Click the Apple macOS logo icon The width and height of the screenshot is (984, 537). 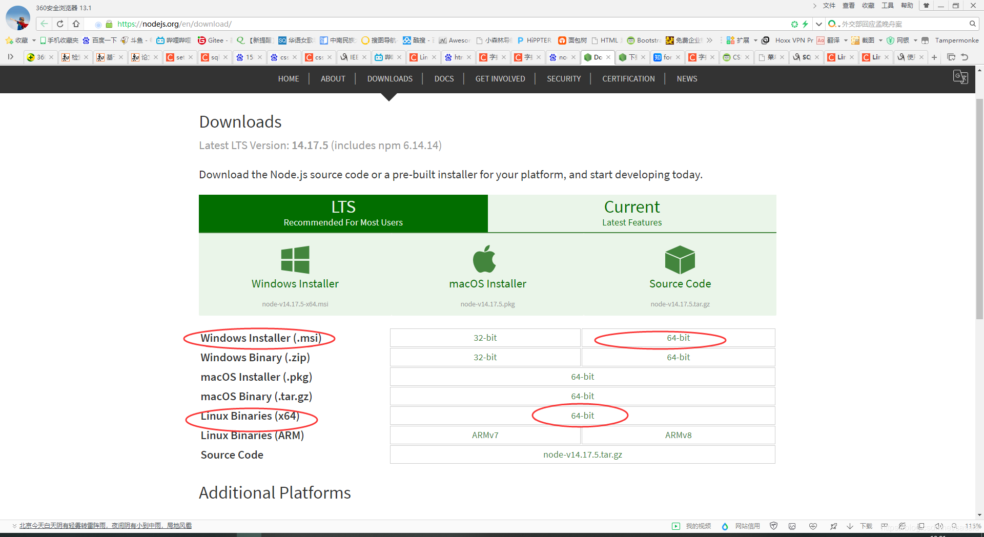tap(484, 259)
